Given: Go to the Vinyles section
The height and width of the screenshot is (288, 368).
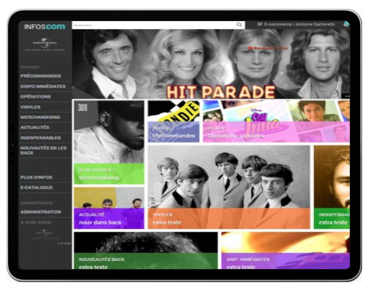Looking at the screenshot, I should point(30,107).
